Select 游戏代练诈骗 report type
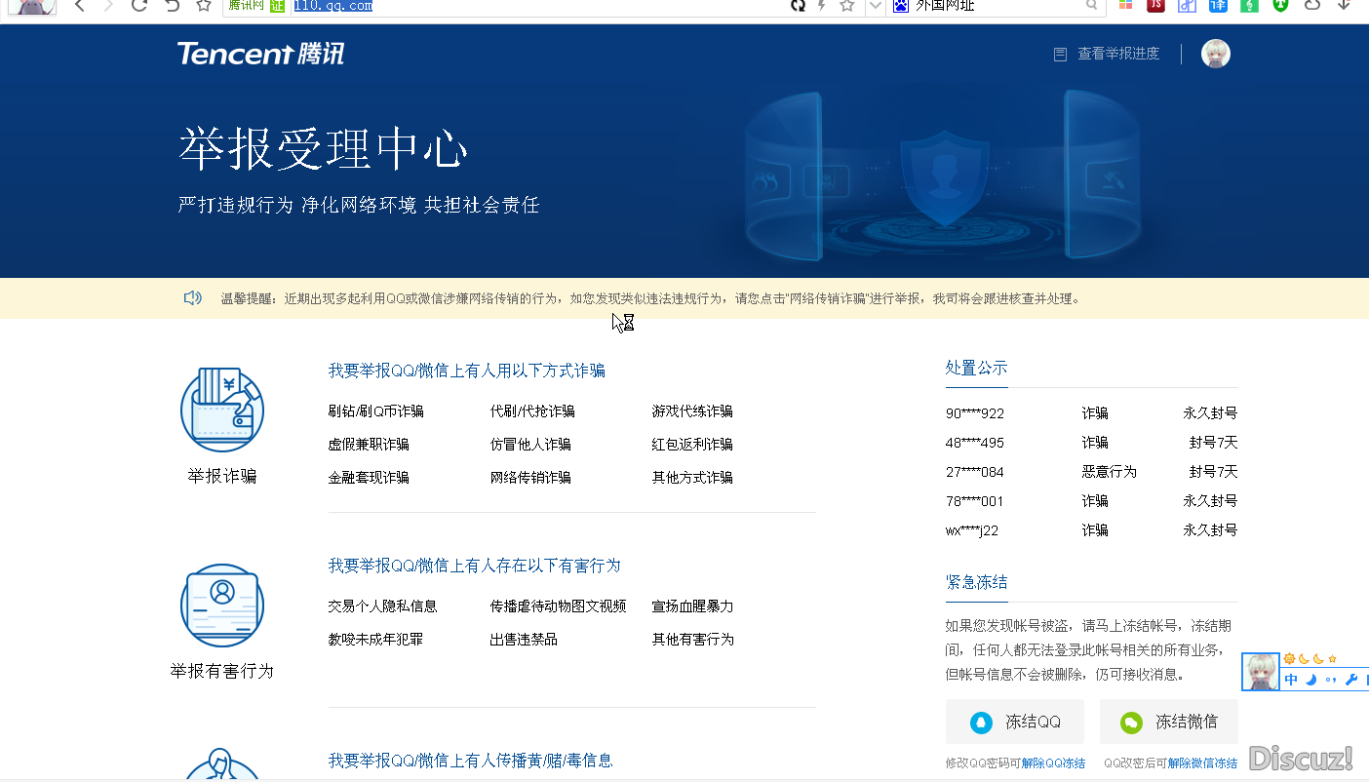The height and width of the screenshot is (782, 1369). pyautogui.click(x=692, y=411)
